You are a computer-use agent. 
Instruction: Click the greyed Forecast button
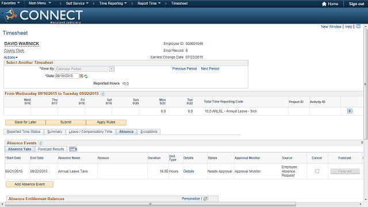tap(345, 171)
